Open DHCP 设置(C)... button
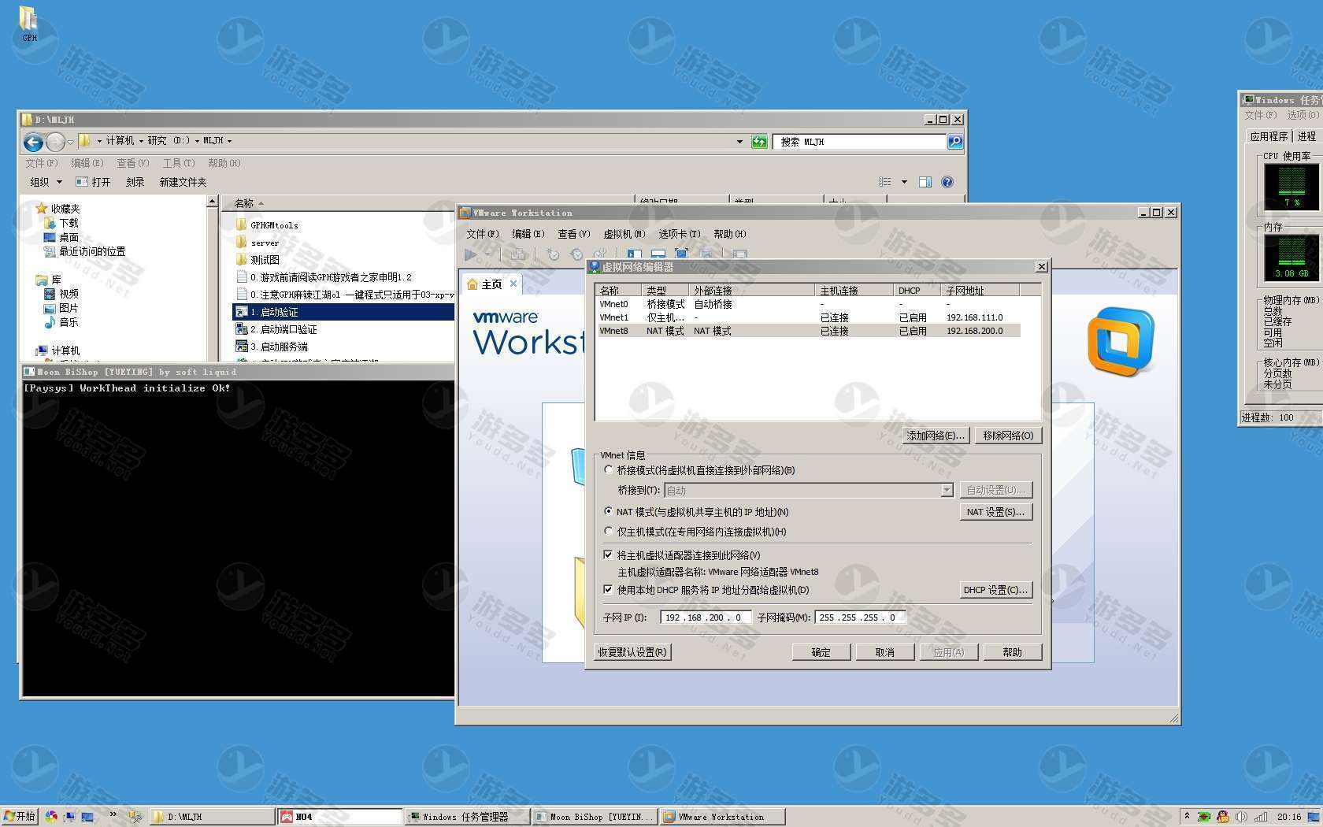The image size is (1323, 827). (995, 590)
